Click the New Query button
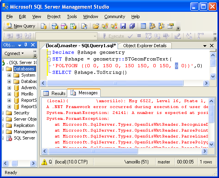Image resolution: width=219 pixels, height=178 pixels. (21, 26)
